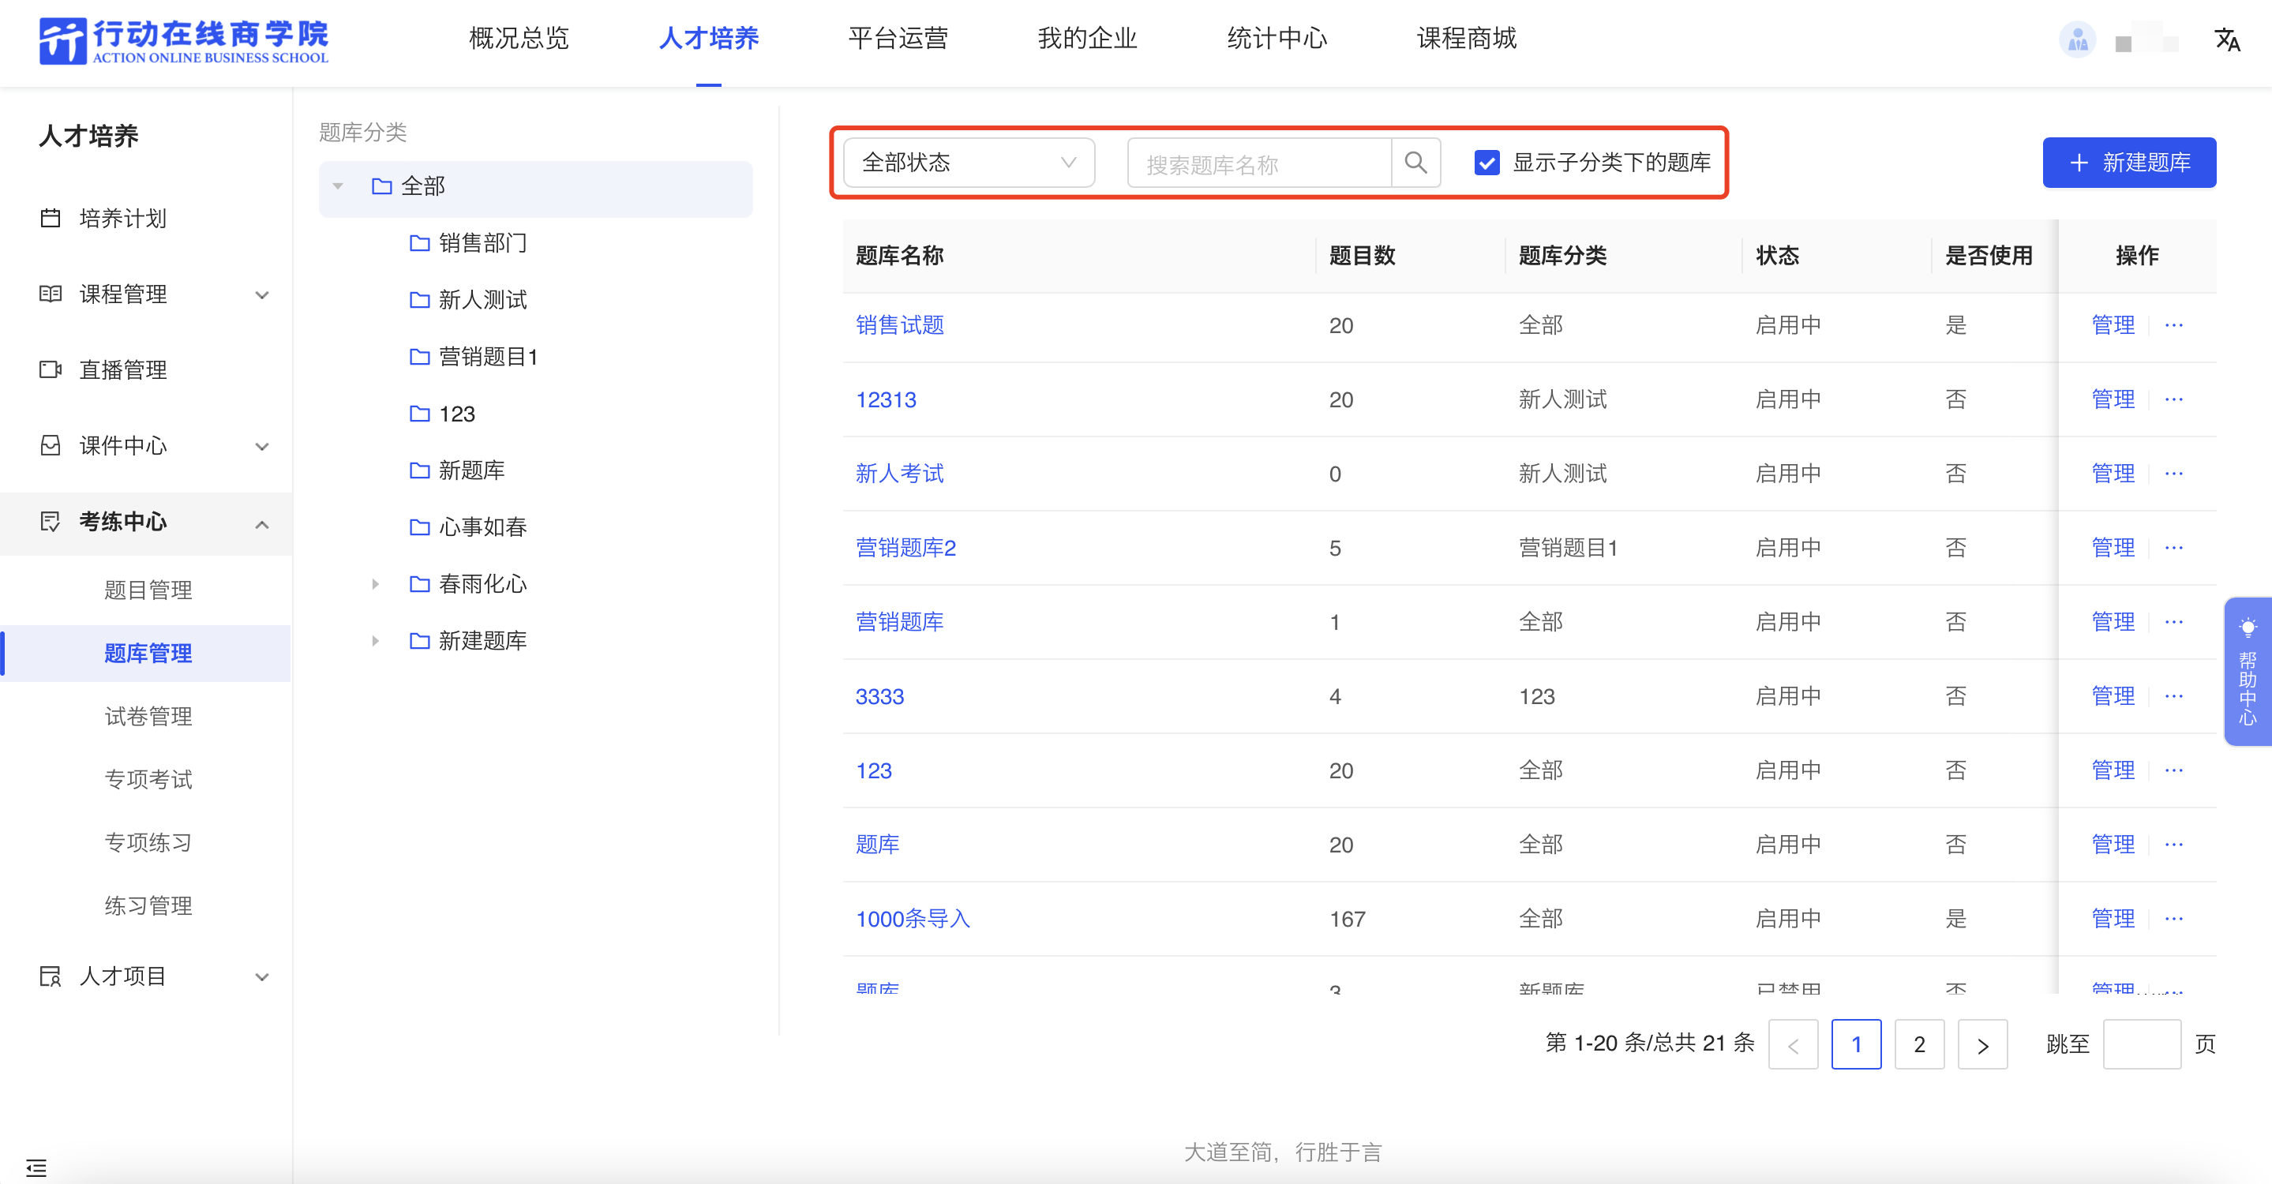Viewport: 2272px width, 1184px height.
Task: Focus the 跳至 page number input
Action: (2142, 1045)
